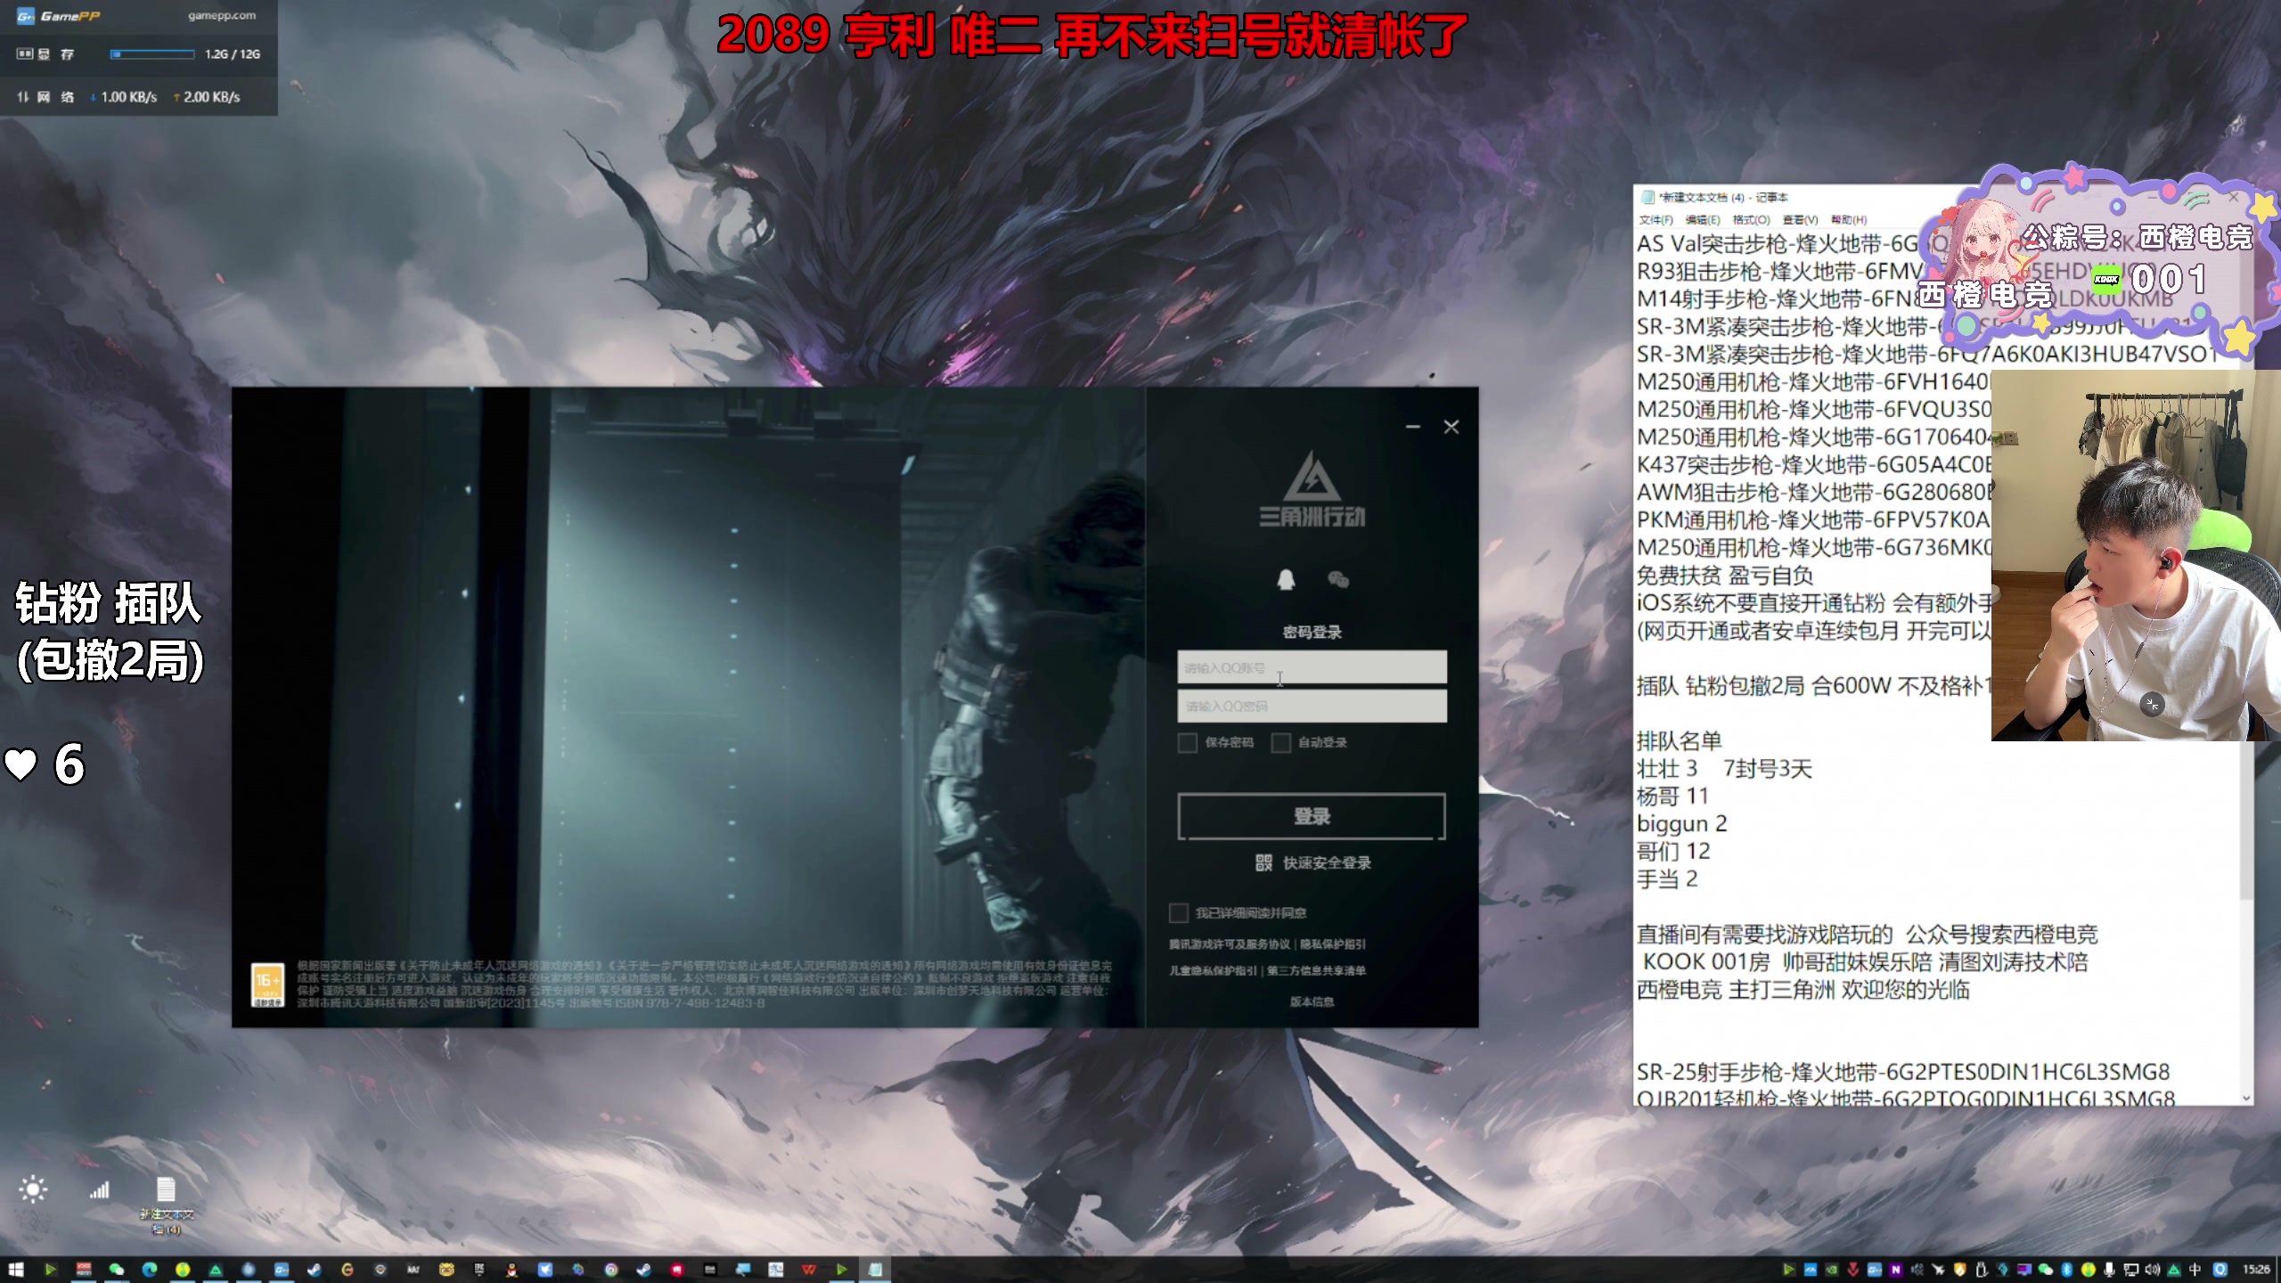Click the 登录 button
Image resolution: width=2281 pixels, height=1283 pixels.
tap(1312, 816)
